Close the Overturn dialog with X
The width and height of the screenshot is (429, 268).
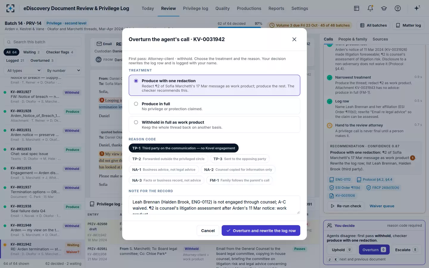294,39
